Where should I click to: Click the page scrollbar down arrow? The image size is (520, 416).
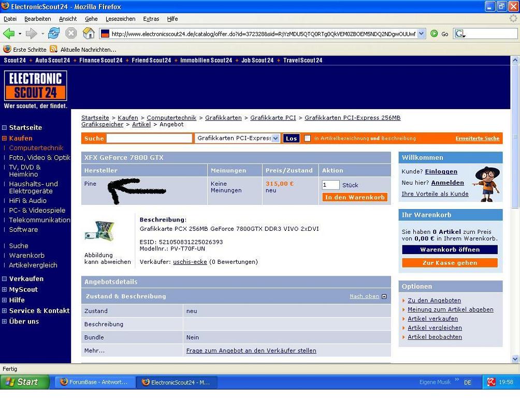click(x=515, y=359)
